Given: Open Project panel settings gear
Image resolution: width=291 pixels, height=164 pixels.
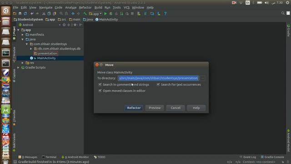Looking at the screenshot, I should click(x=75, y=25).
